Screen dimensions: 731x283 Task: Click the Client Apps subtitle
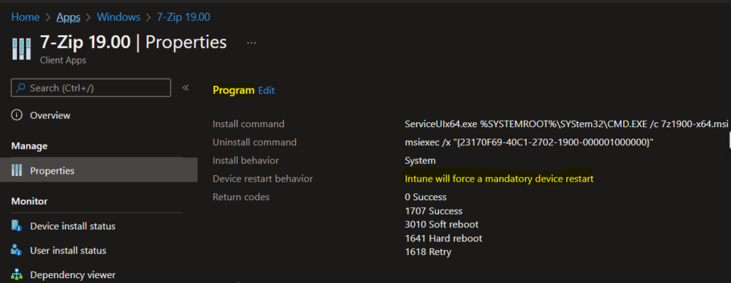63,60
